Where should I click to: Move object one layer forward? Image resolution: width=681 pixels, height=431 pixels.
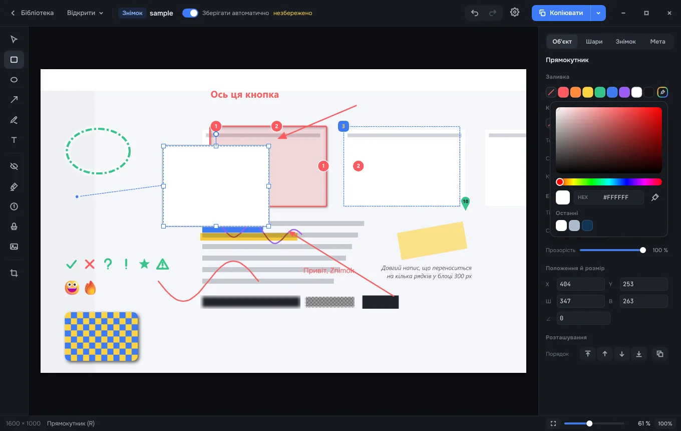605,354
